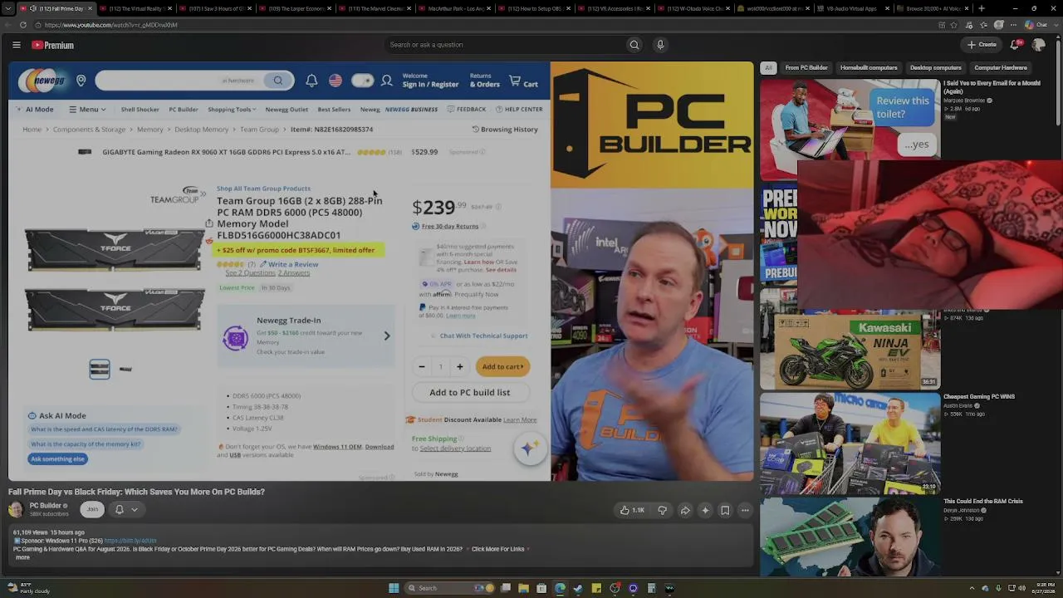Click 'Best Sellers' in the Newegg nav bar
The image size is (1063, 598).
[x=334, y=110]
